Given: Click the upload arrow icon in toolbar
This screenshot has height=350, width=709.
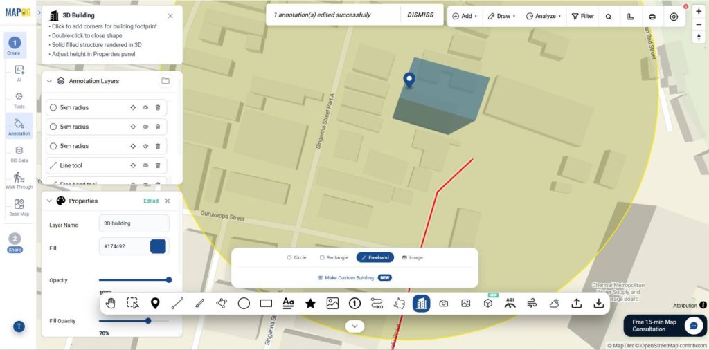Looking at the screenshot, I should coord(577,304).
